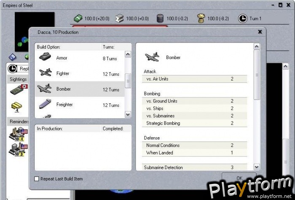The image size is (295, 200).
Task: Select the '8 Turns' Armor entry
Action: [110, 59]
